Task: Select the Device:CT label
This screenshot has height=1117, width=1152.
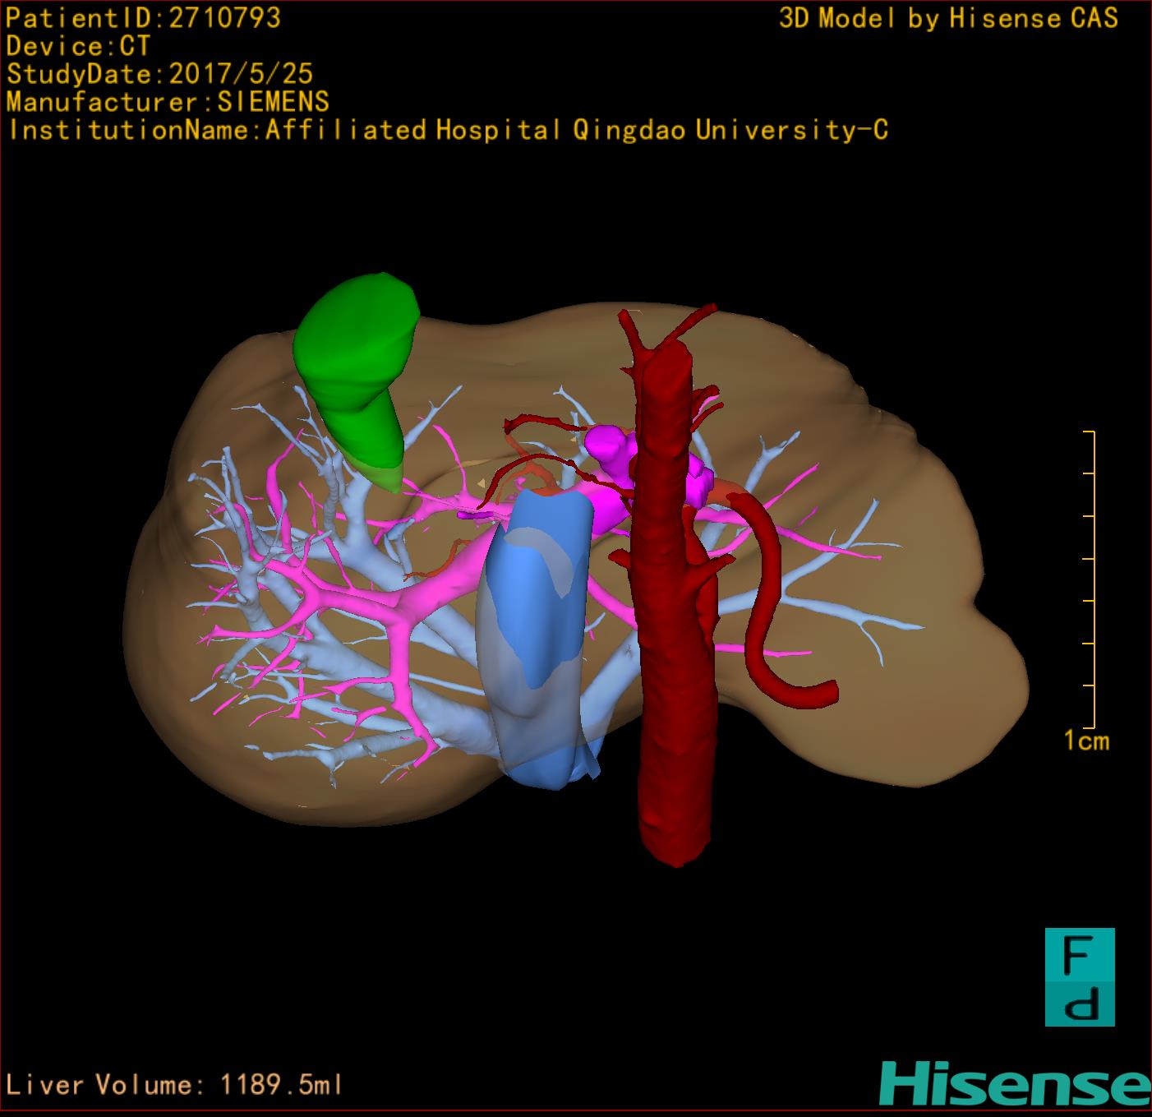Action: (78, 46)
